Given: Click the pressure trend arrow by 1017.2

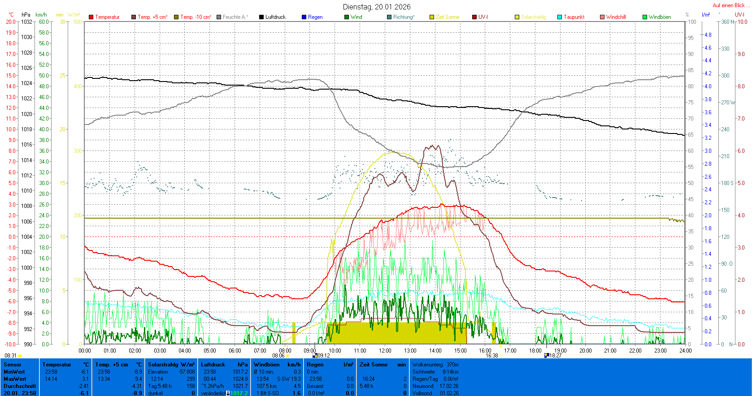Looking at the screenshot, I should click(x=228, y=393).
